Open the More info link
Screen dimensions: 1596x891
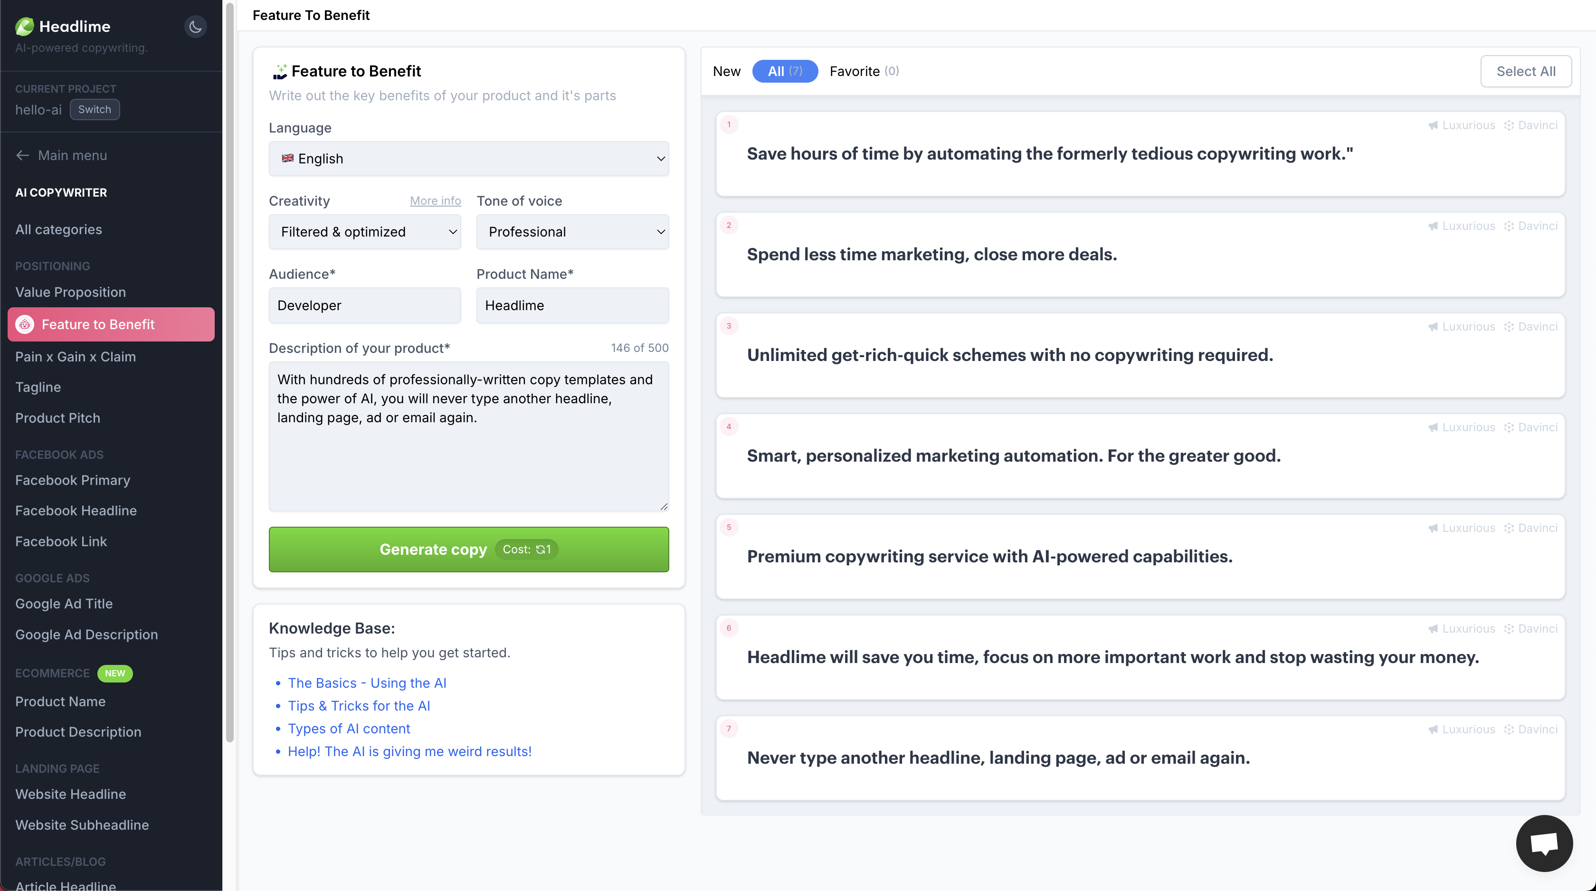435,201
